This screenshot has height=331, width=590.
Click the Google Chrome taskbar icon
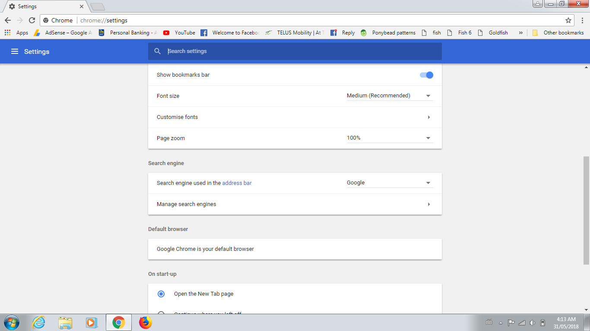[x=119, y=322]
